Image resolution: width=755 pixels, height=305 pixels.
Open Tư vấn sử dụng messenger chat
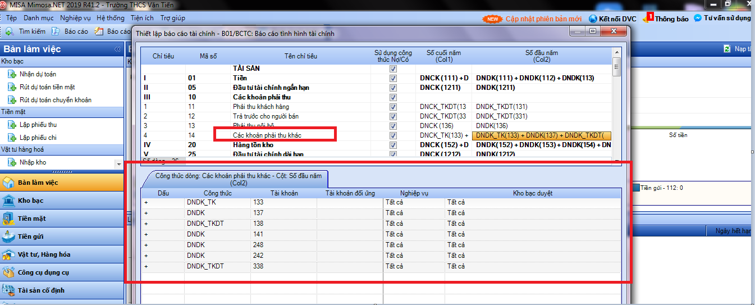click(698, 18)
